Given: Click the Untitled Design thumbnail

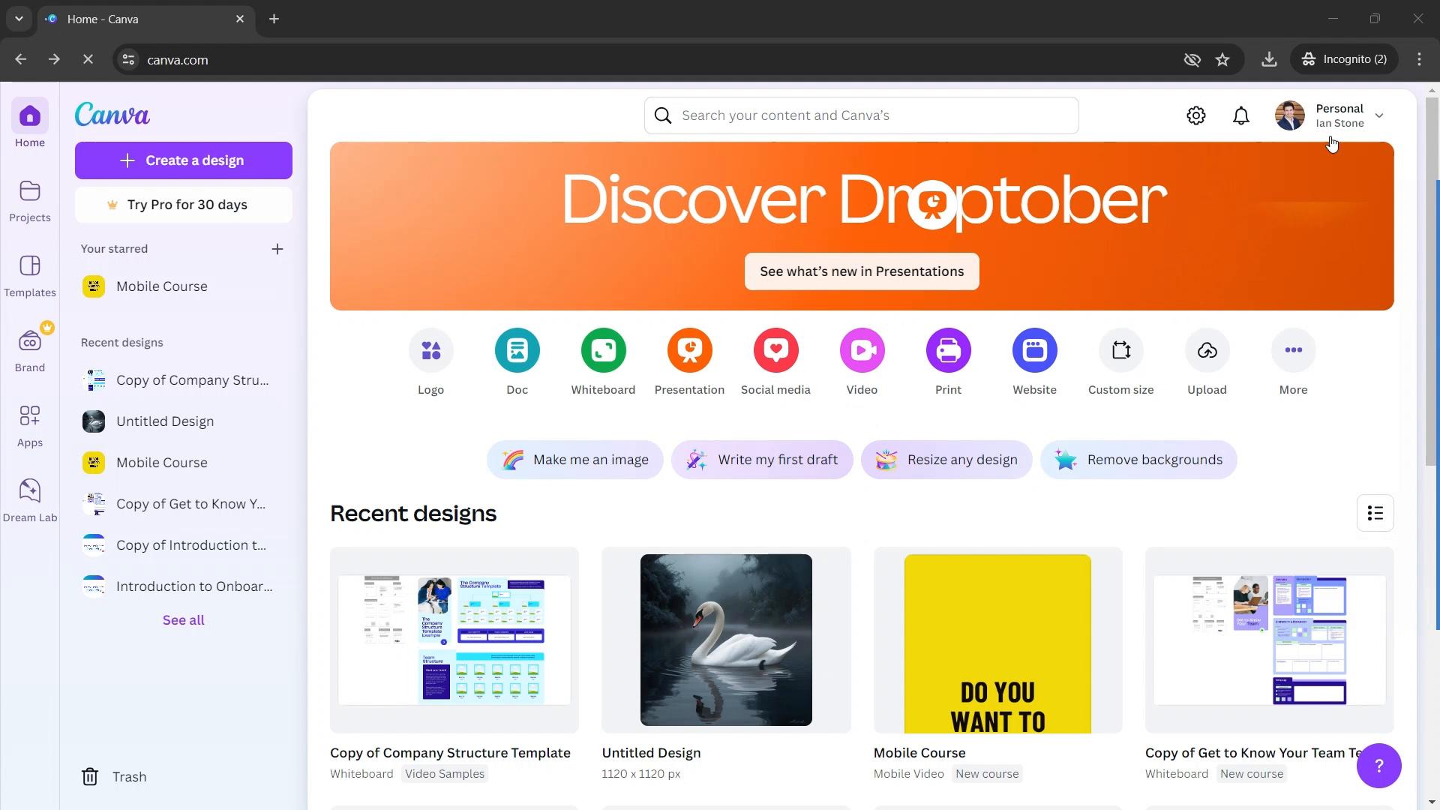Looking at the screenshot, I should (726, 640).
